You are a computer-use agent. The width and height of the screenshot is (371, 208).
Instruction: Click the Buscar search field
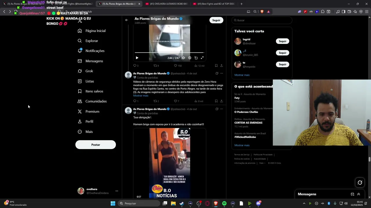[262, 20]
